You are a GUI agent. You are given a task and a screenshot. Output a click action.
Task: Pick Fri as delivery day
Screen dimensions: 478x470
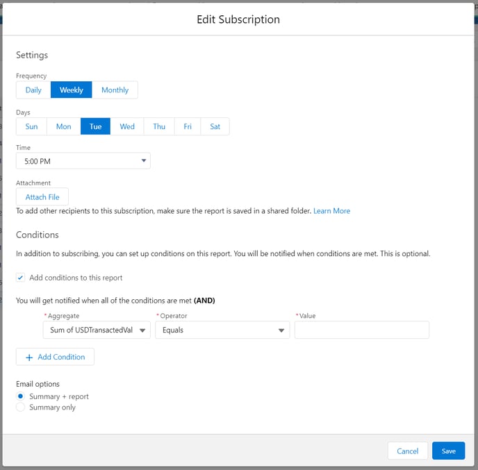point(188,126)
